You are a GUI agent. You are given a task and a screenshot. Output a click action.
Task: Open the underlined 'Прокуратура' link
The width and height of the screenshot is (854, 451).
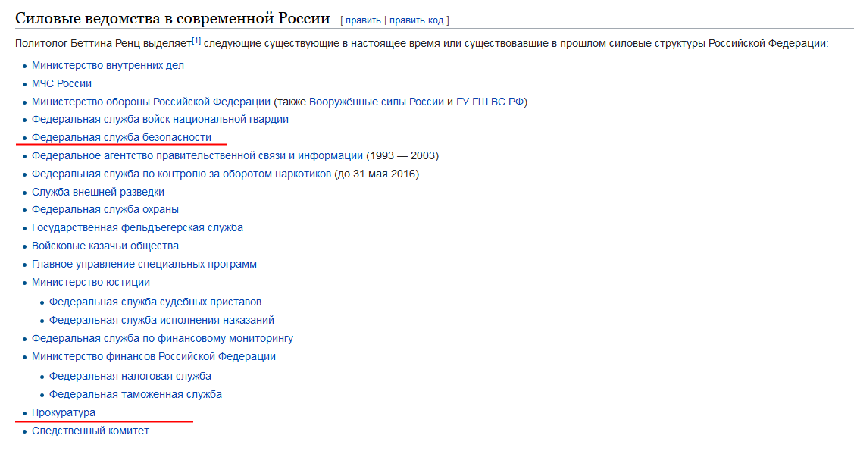(x=63, y=412)
